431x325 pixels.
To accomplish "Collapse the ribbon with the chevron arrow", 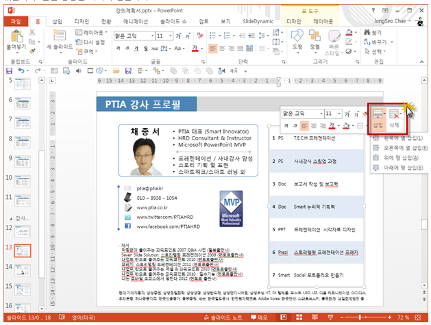I will point(421,62).
